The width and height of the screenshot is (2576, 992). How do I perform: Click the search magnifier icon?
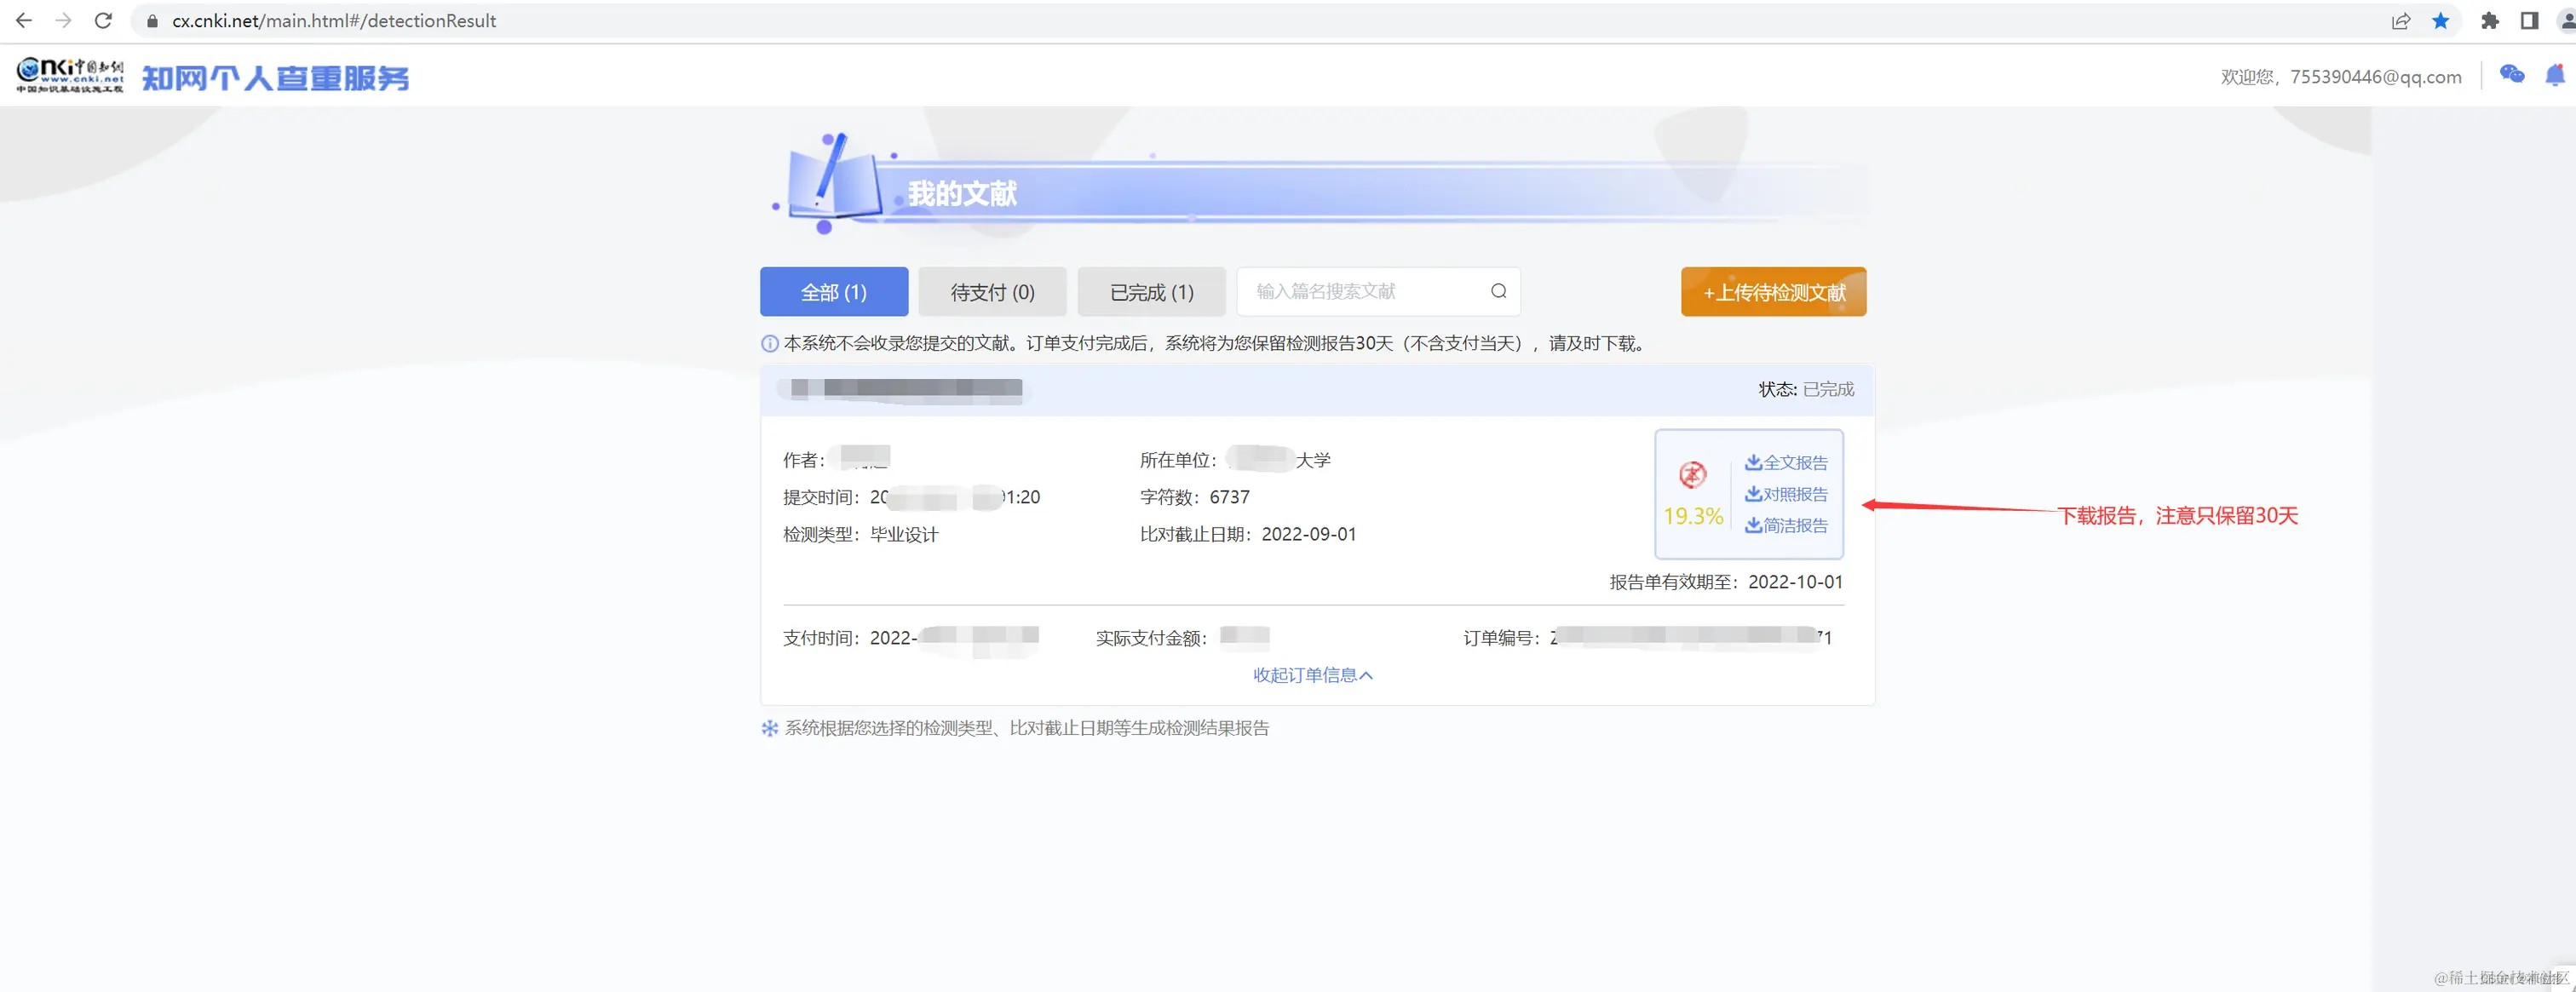[x=1498, y=291]
